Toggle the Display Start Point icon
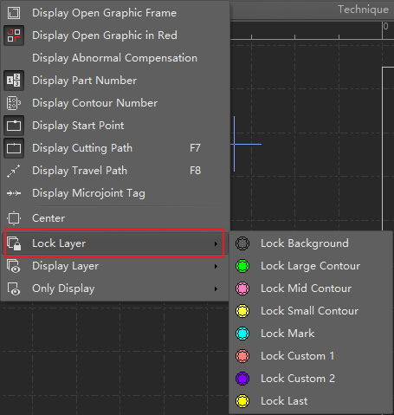This screenshot has height=415, width=394. (x=14, y=126)
